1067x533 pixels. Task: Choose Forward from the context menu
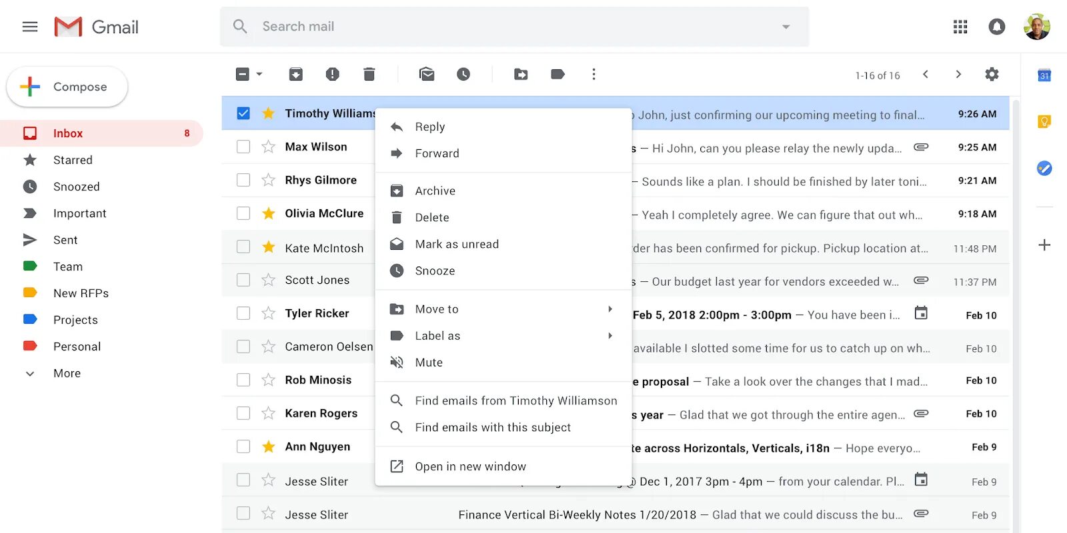click(x=503, y=153)
